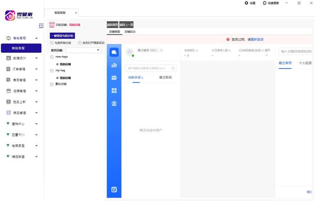
Task: Click the user avatar with green status
Action: click(129, 52)
